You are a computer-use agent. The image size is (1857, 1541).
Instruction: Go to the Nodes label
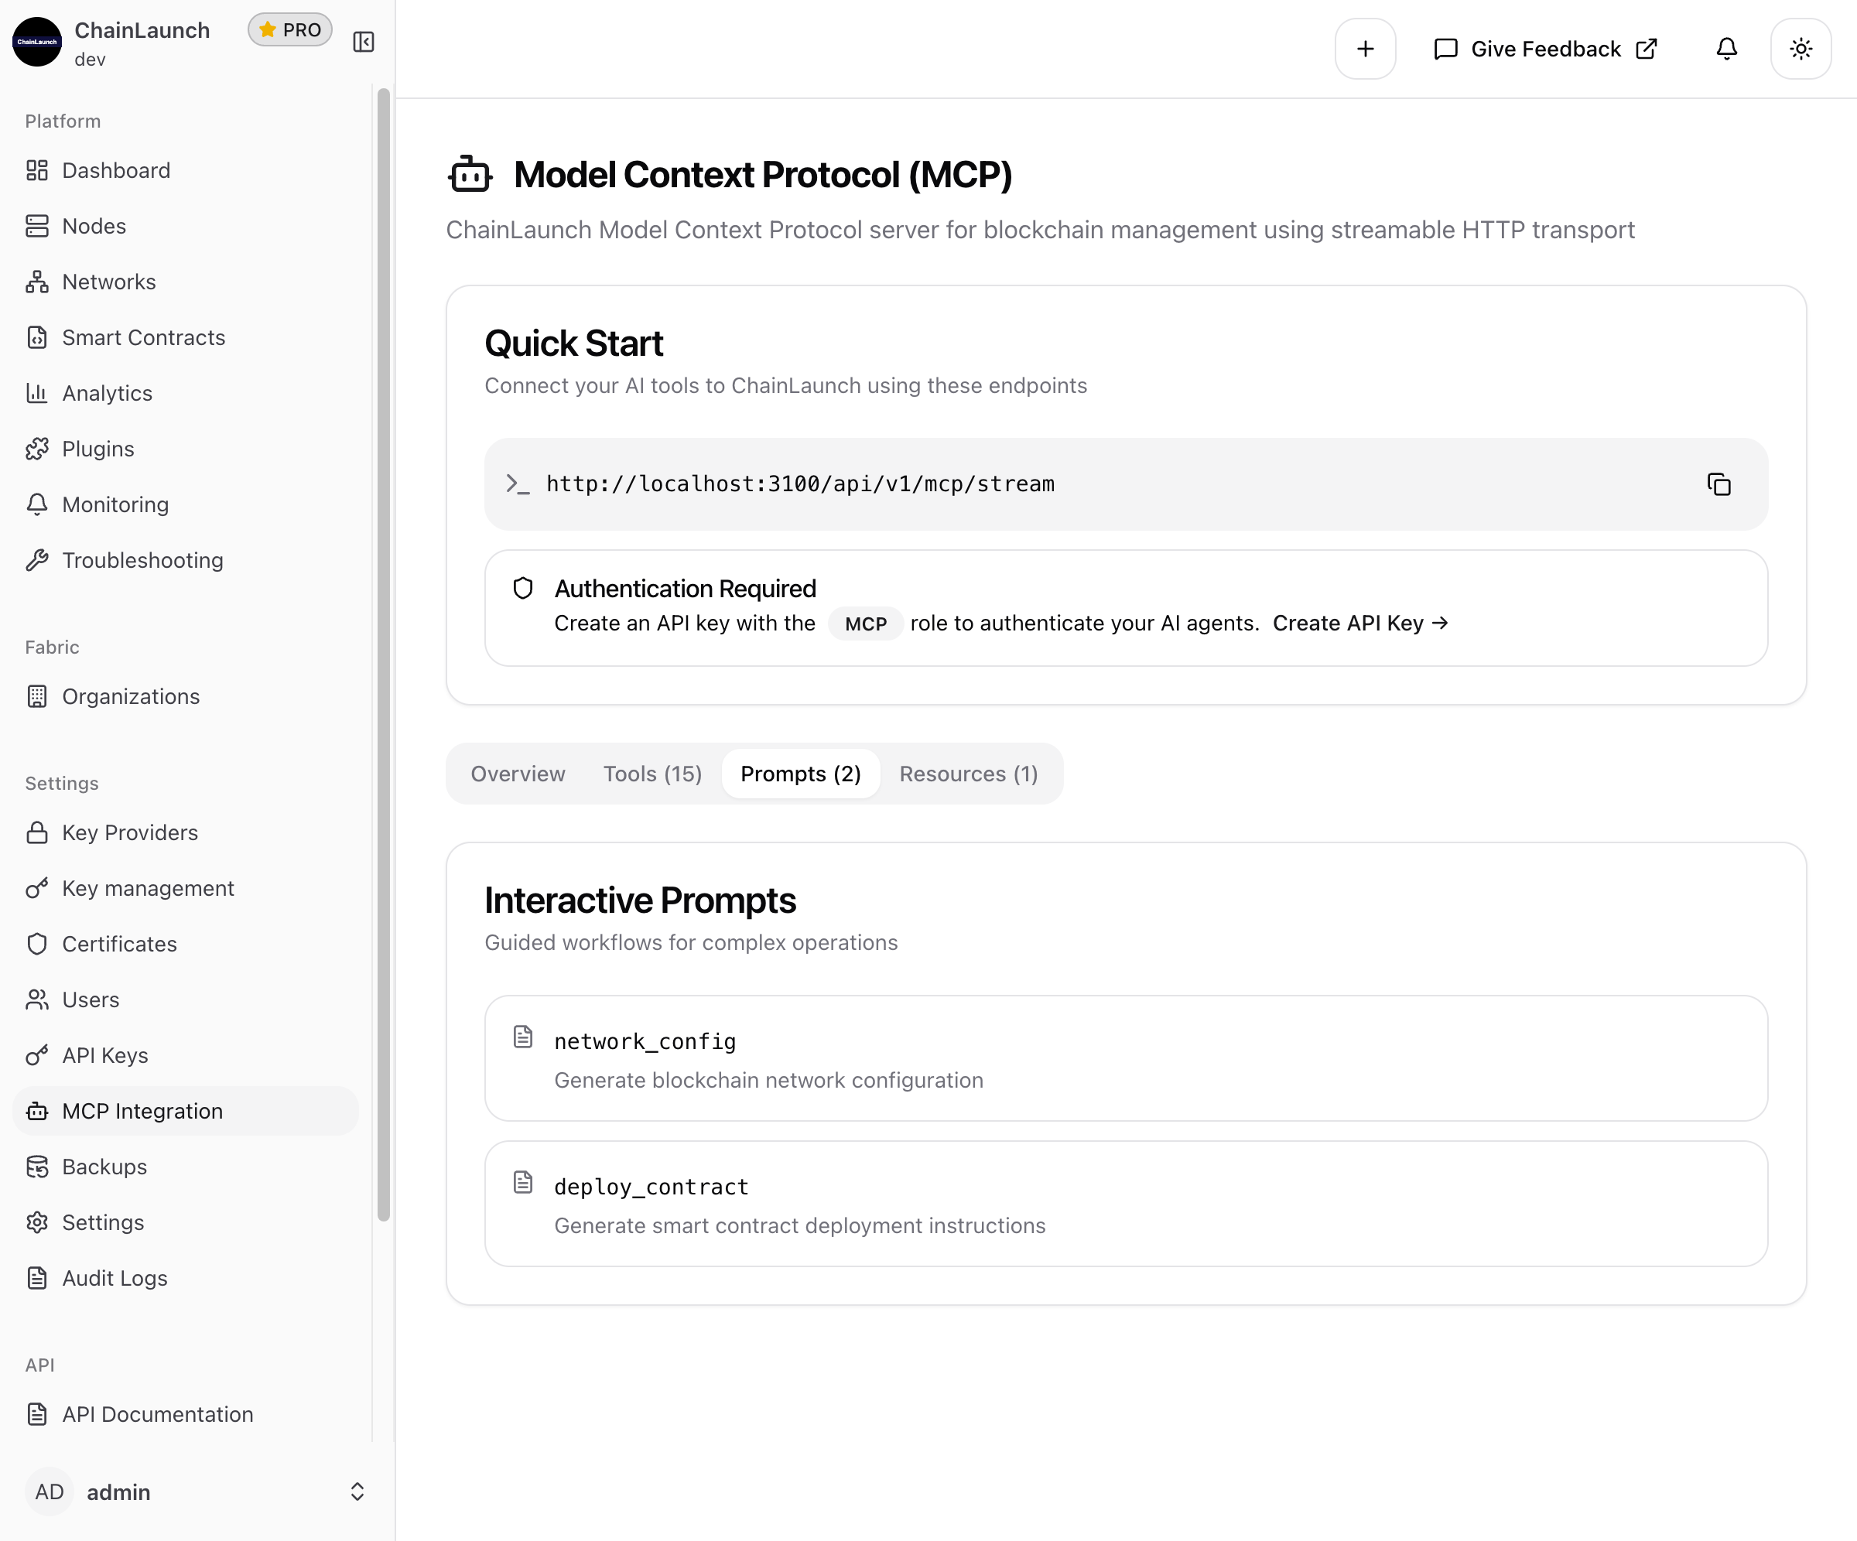[94, 227]
